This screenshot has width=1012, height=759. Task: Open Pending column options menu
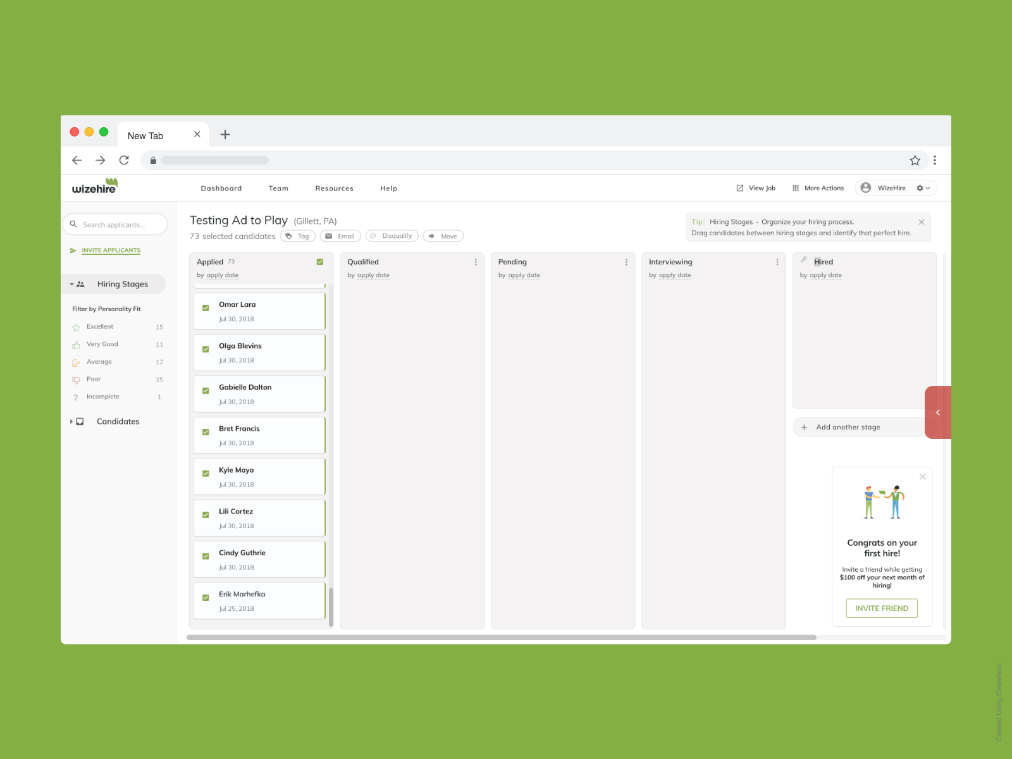point(627,262)
